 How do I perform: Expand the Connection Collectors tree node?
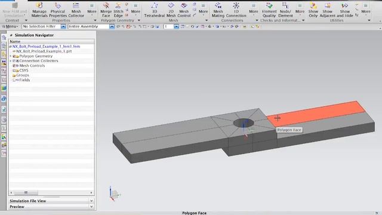pyautogui.click(x=11, y=61)
